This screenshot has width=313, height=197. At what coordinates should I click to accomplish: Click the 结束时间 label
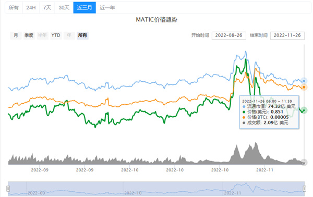click(259, 35)
